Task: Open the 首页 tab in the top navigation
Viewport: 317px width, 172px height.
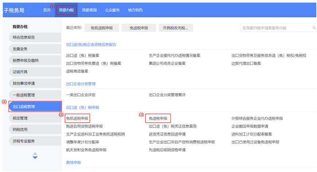Action: pos(47,10)
